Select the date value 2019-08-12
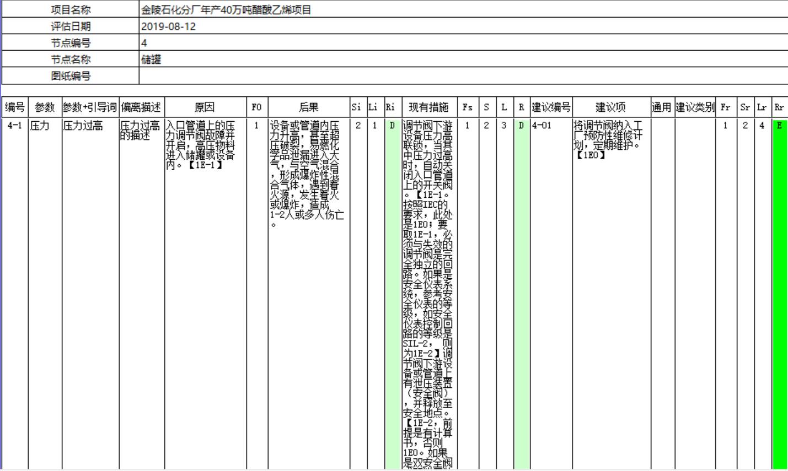The width and height of the screenshot is (788, 471). pos(168,26)
